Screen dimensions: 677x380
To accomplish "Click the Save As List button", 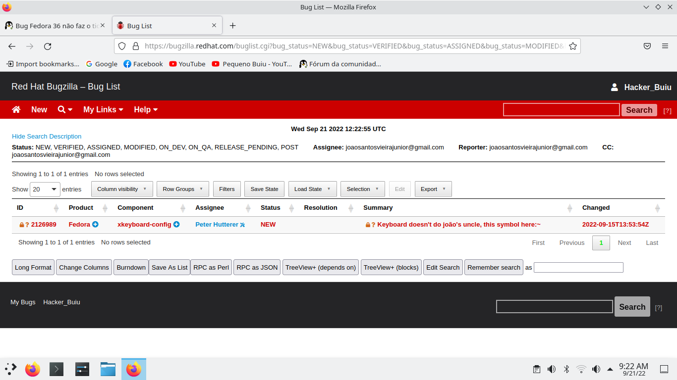I will (169, 267).
